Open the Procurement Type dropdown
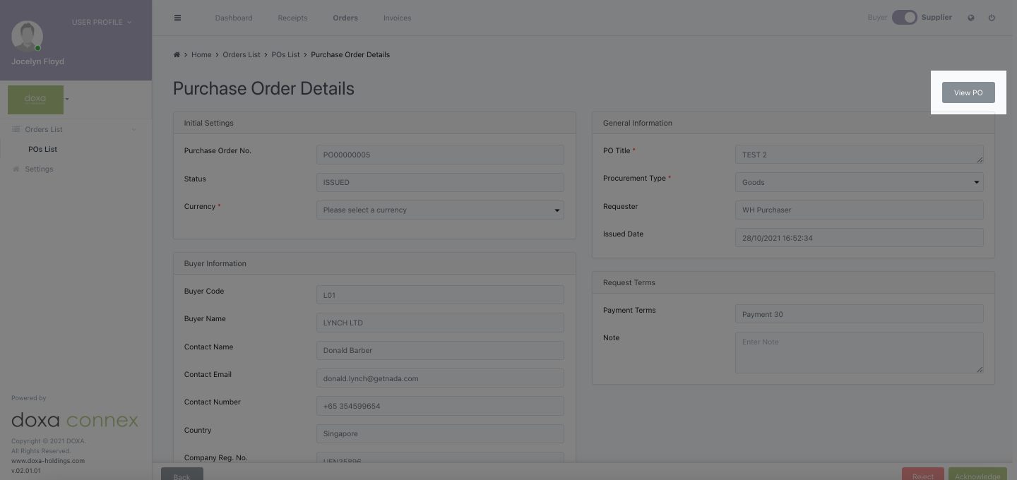 coord(859,182)
